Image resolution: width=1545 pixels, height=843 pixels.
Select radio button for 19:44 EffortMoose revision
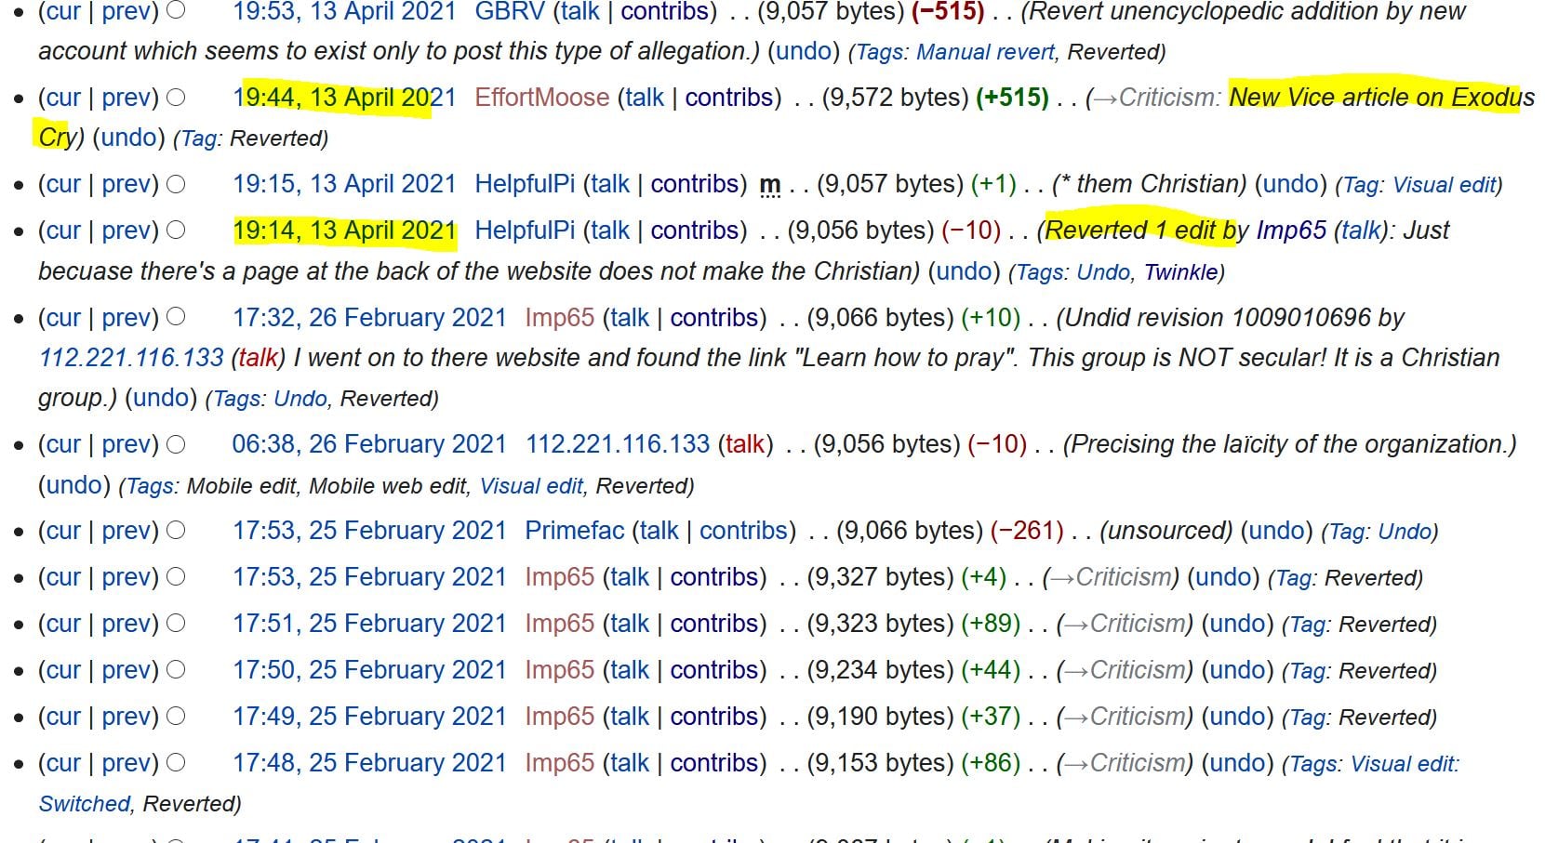coord(176,98)
